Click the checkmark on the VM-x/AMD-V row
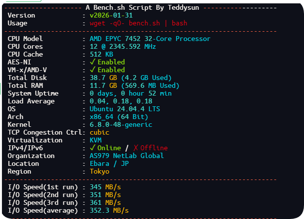The image size is (304, 219). (92, 70)
